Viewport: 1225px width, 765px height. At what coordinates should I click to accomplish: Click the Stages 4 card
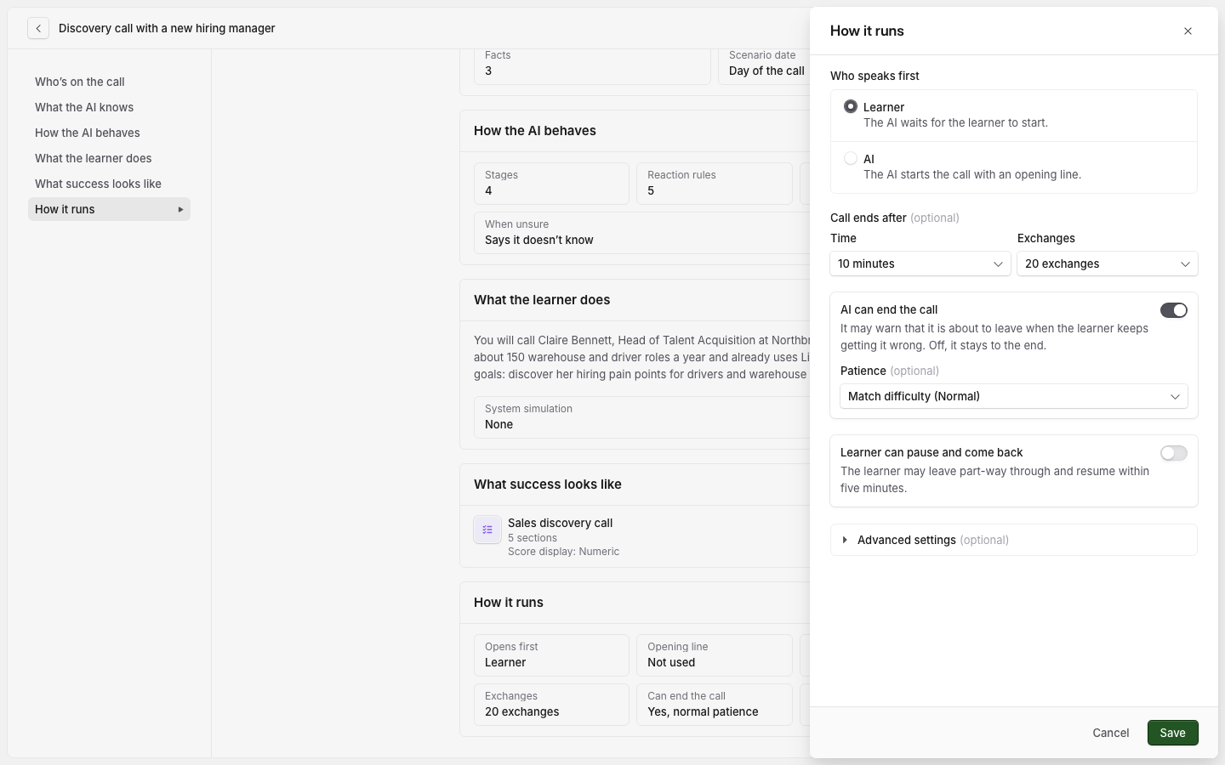pyautogui.click(x=551, y=184)
